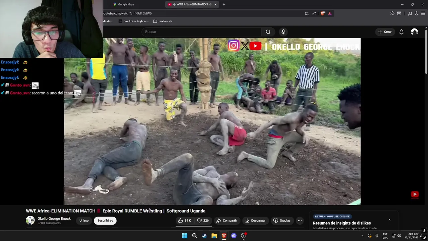The image size is (428, 241).
Task: Start voice search with microphone icon
Action: click(x=283, y=32)
